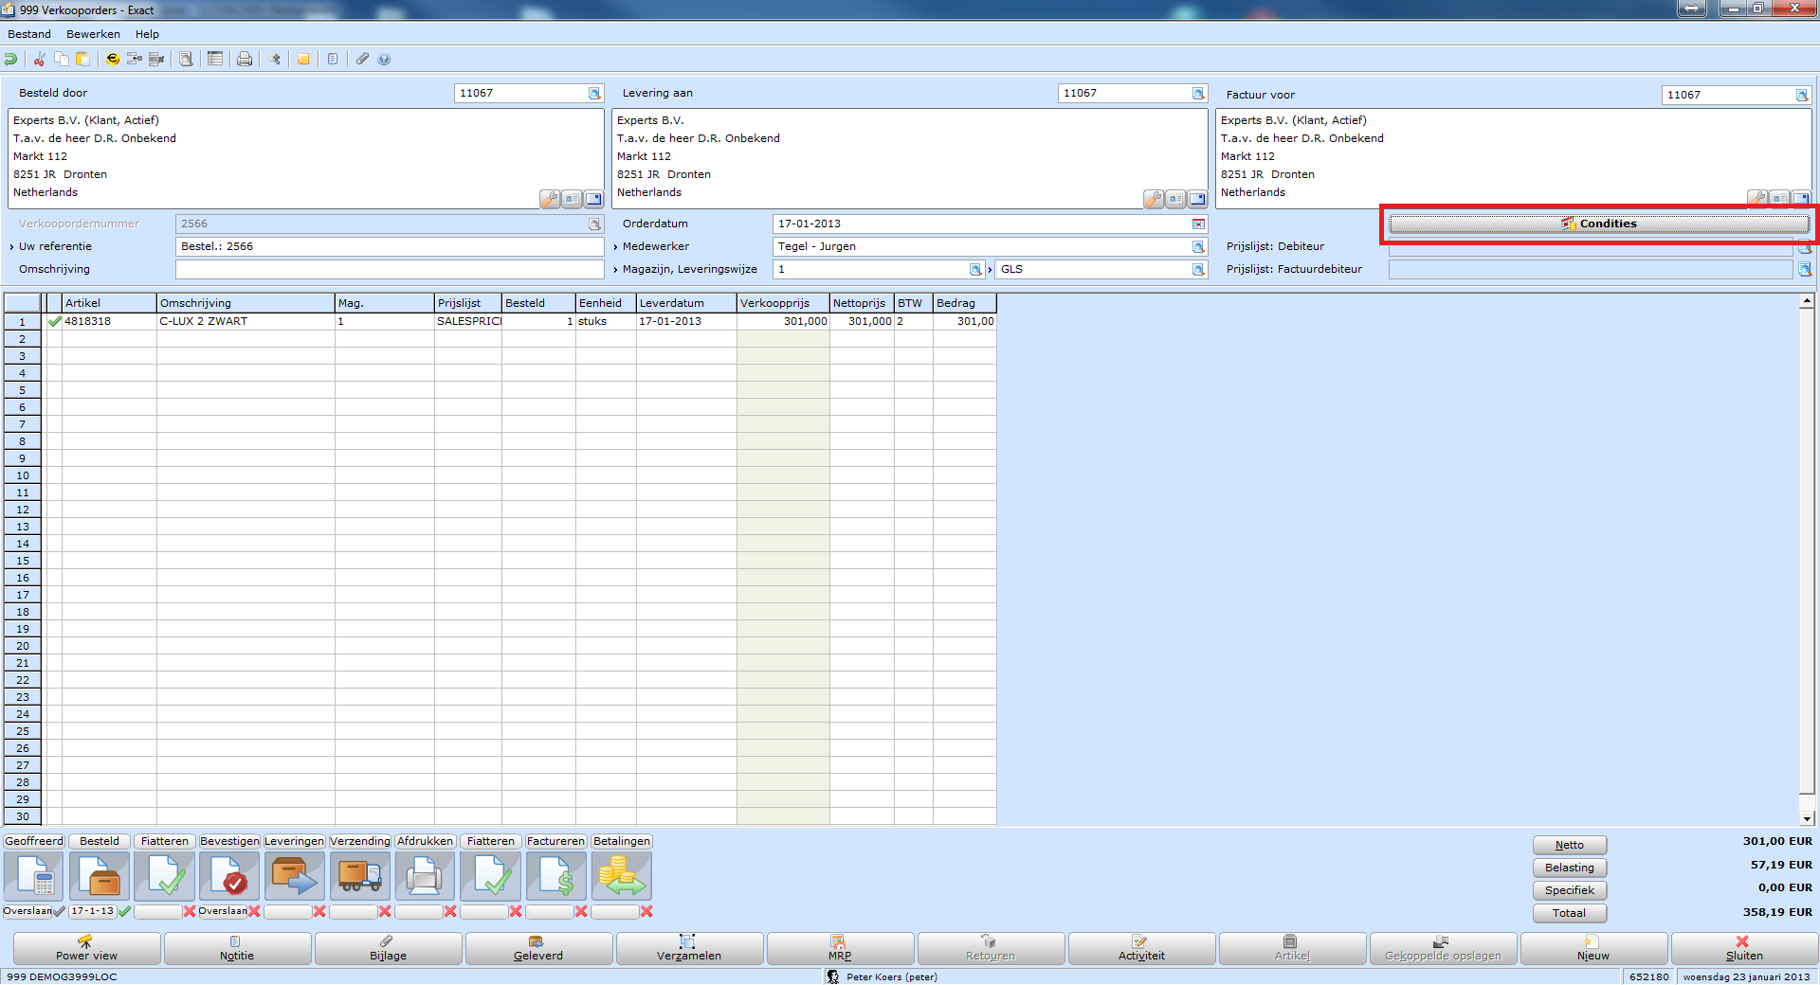Click the Omschrijving input field
The width and height of the screenshot is (1820, 985).
(x=389, y=270)
